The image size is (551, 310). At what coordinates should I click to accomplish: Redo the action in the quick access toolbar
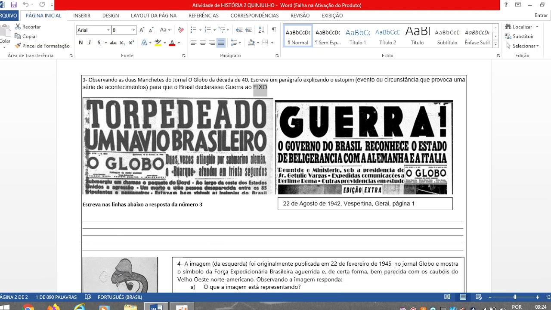[42, 5]
